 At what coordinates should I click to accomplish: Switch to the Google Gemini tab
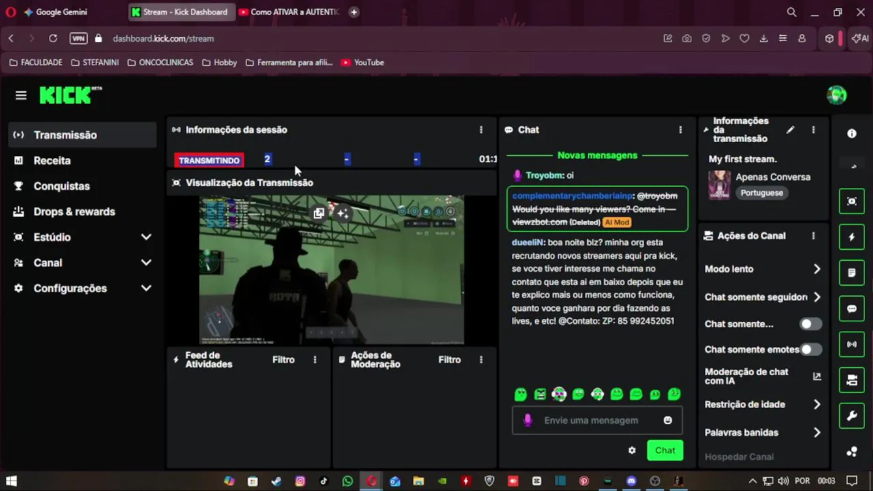pos(63,12)
